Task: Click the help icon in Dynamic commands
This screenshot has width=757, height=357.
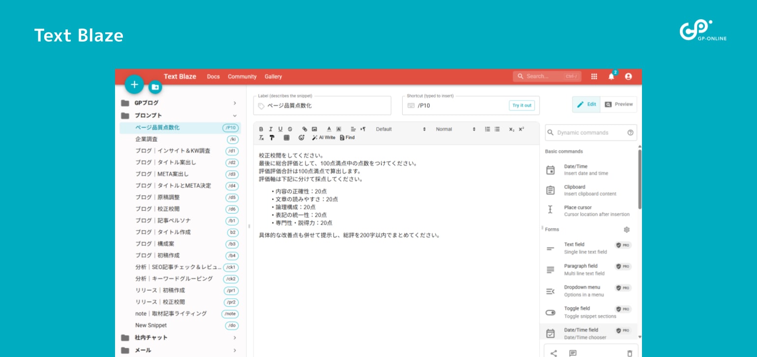Action: point(630,132)
